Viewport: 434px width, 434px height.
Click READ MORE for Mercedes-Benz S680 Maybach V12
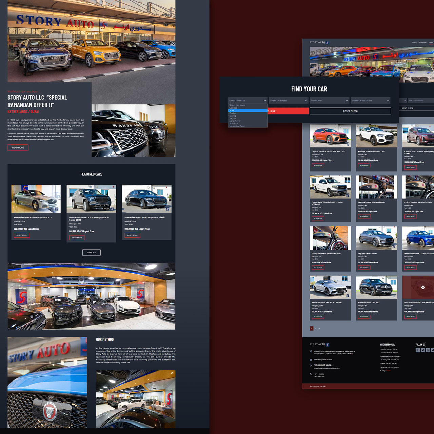click(21, 235)
